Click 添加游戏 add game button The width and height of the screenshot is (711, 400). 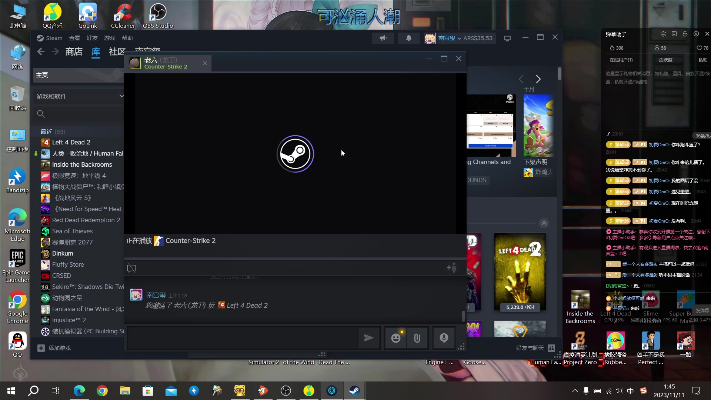[54, 348]
